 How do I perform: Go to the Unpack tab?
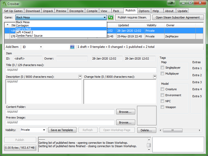(x=48, y=11)
